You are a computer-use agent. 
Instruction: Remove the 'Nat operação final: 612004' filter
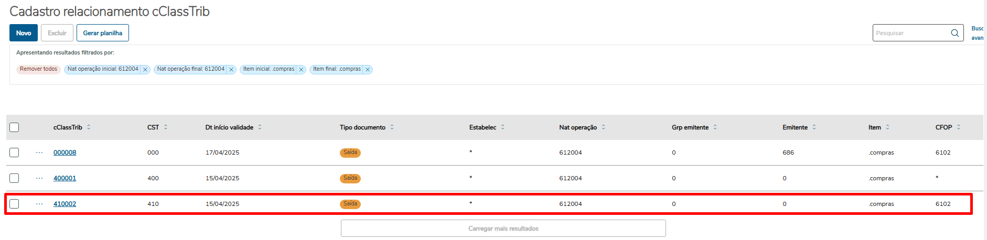[231, 70]
